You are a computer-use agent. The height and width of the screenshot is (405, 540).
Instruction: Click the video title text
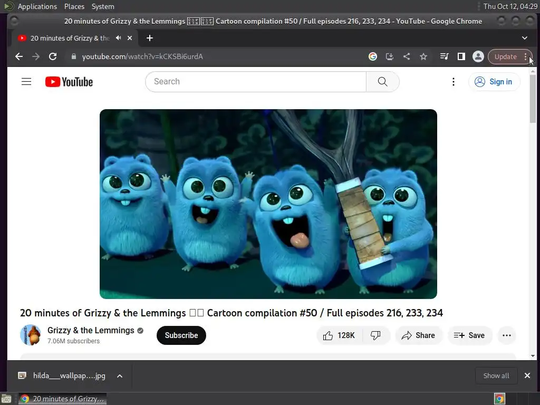click(x=231, y=313)
